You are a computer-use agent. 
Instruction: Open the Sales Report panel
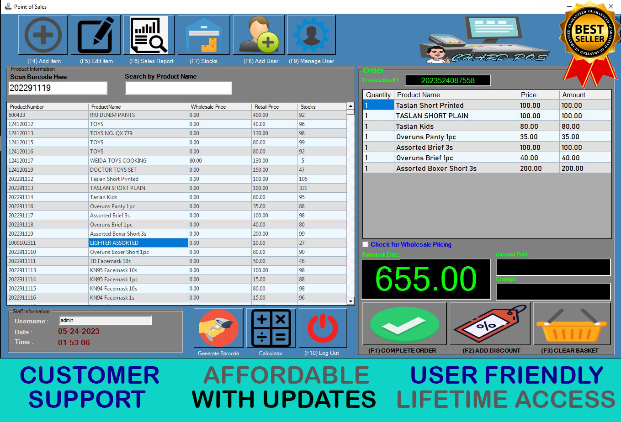(149, 35)
